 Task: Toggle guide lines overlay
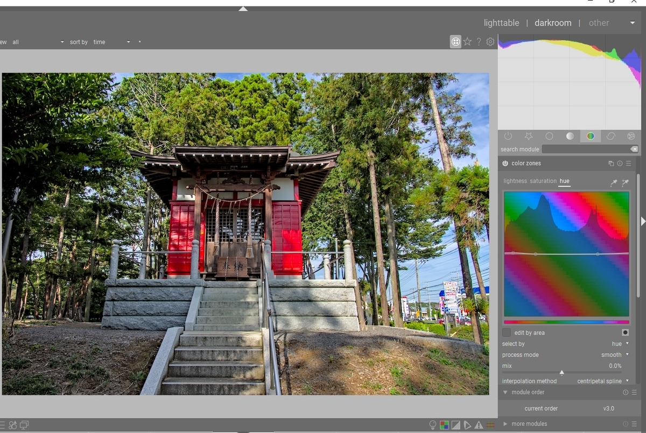[x=490, y=425]
